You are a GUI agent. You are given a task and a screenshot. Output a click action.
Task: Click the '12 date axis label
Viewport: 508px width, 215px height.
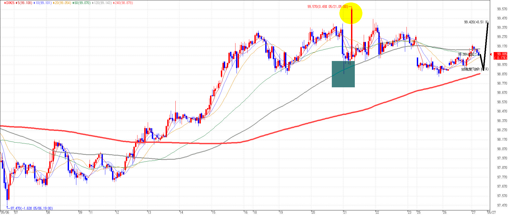[x=117, y=212]
